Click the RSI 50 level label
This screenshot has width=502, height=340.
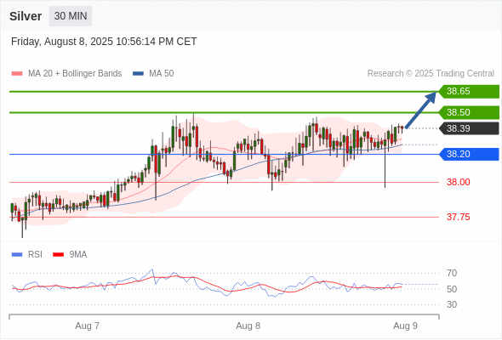pyautogui.click(x=452, y=289)
